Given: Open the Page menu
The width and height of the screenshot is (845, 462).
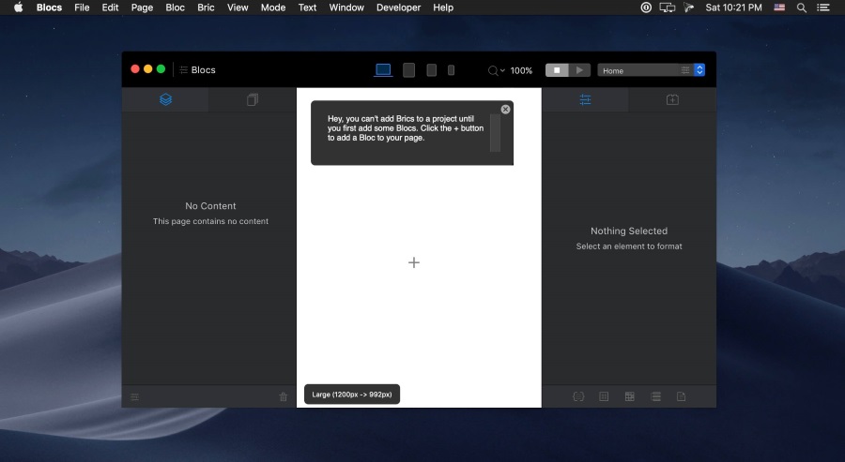Looking at the screenshot, I should coord(142,7).
